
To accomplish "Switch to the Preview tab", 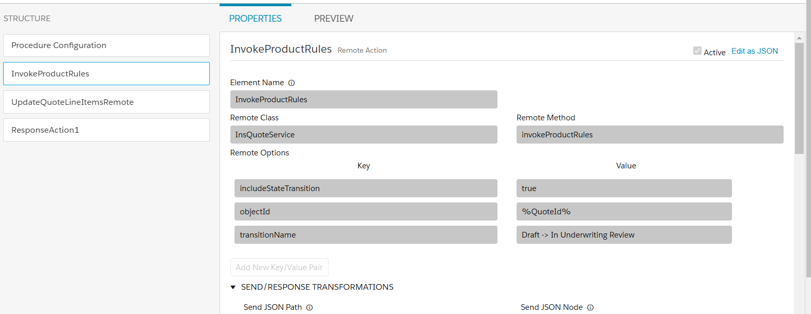I will 334,19.
